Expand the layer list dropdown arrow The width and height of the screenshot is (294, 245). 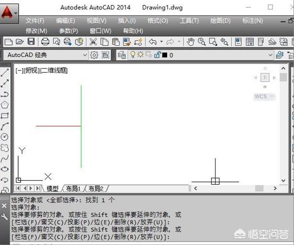point(270,55)
